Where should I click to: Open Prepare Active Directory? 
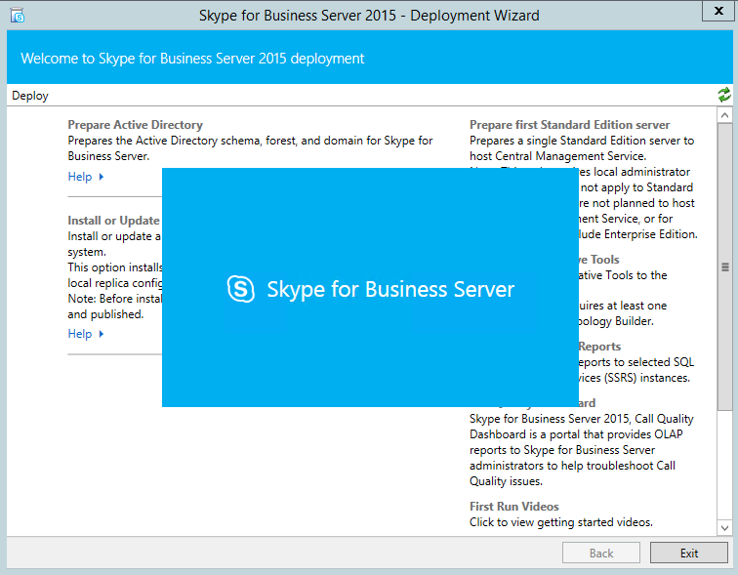click(135, 125)
